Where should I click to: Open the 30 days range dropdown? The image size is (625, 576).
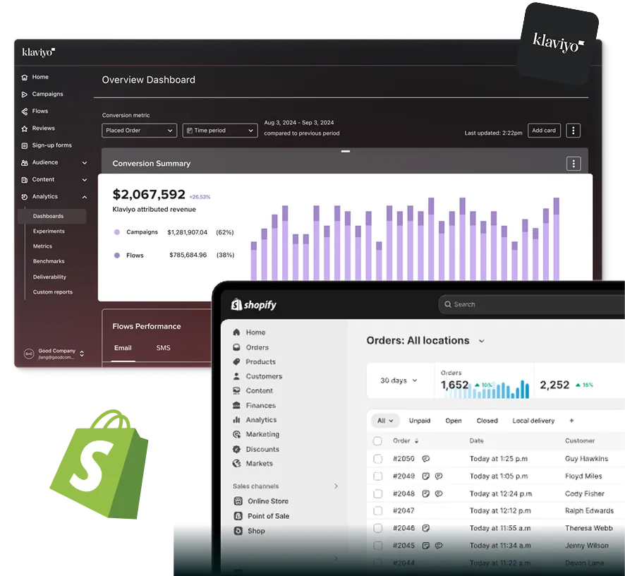click(399, 380)
